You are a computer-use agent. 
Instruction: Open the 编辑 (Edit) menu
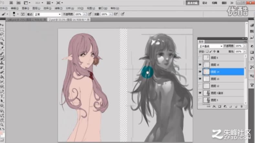click(15, 8)
